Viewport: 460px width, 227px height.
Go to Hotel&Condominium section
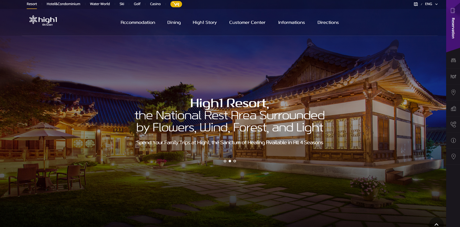[64, 4]
